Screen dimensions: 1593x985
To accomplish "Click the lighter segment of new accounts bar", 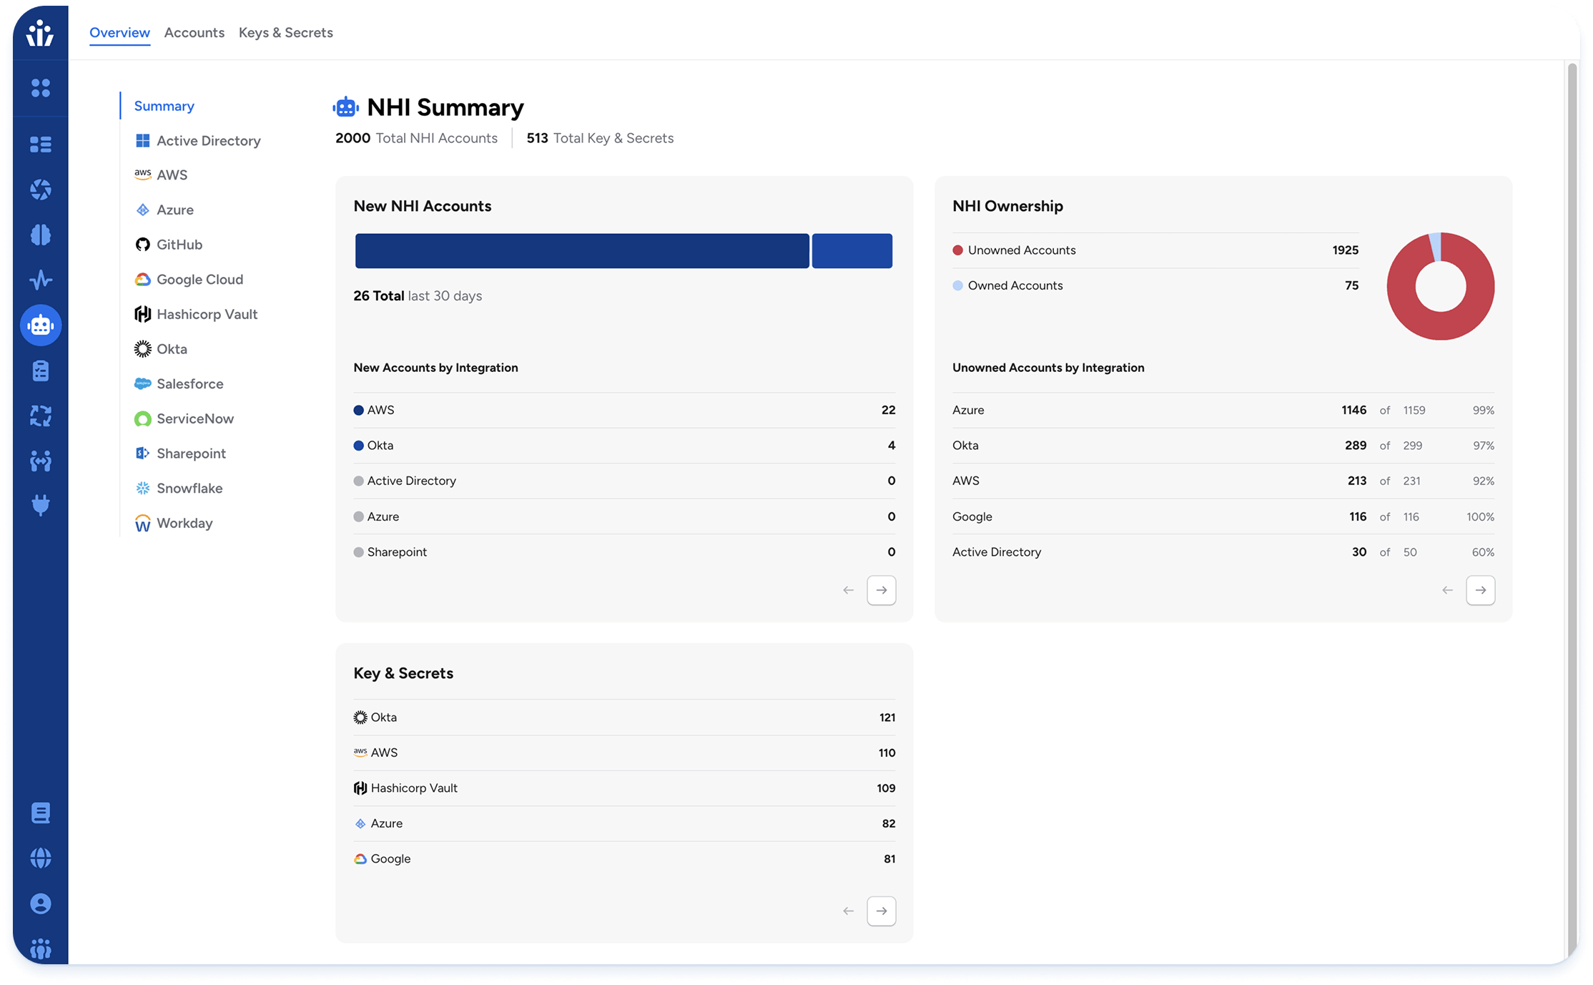I will (x=852, y=251).
